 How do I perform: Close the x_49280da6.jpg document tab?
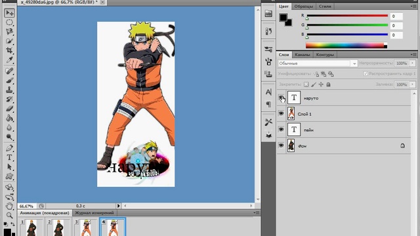[102, 2]
